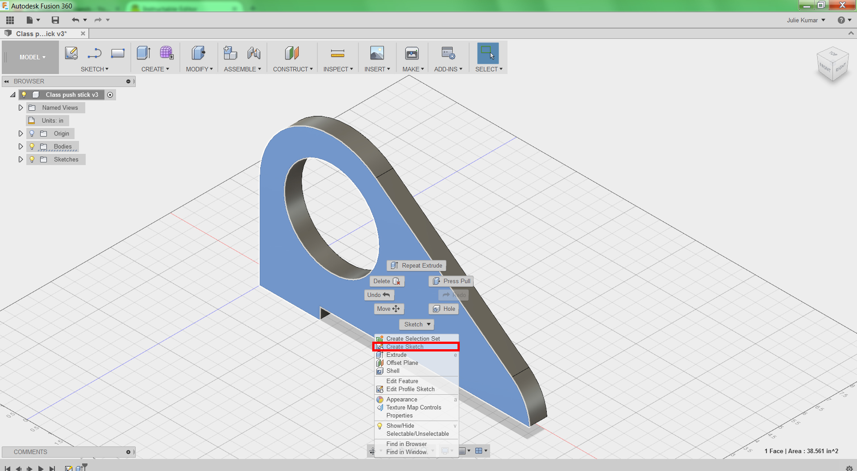This screenshot has height=471, width=857.
Task: Open the Measure tool under INSPECT
Action: tap(338, 53)
